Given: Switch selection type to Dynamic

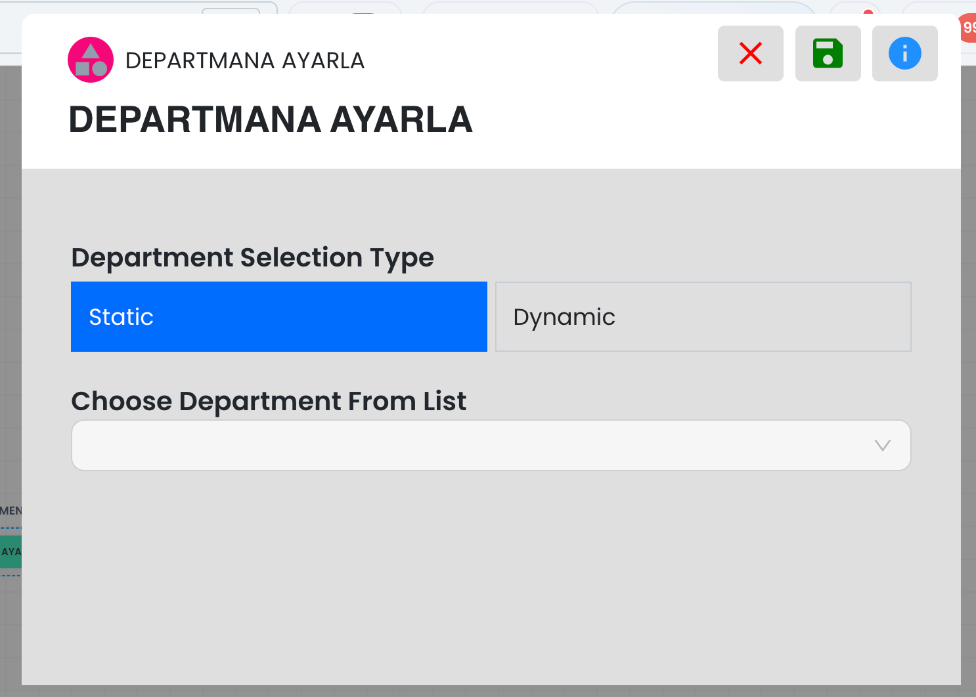Looking at the screenshot, I should (x=703, y=317).
